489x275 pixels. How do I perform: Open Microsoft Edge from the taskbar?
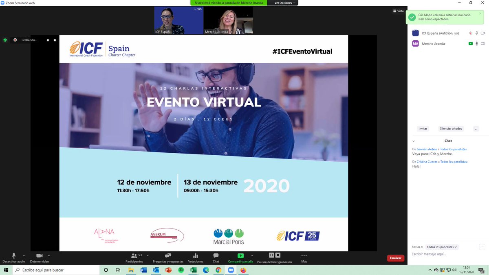click(x=206, y=270)
